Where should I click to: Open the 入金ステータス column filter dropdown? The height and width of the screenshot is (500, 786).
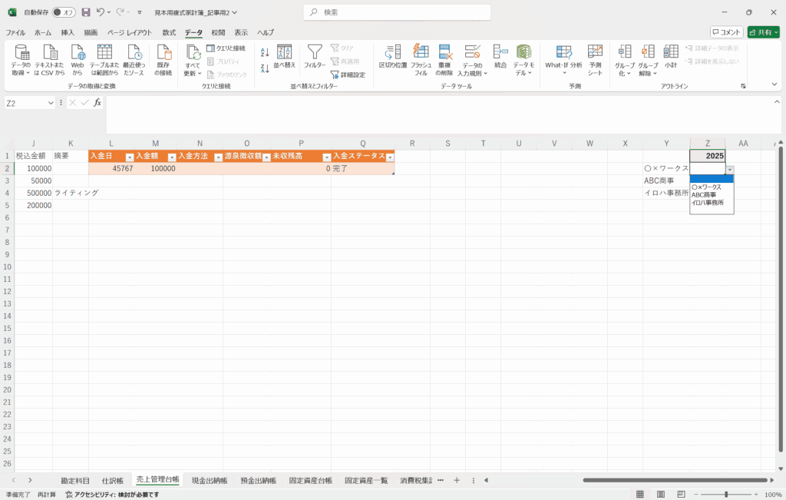[x=390, y=157]
